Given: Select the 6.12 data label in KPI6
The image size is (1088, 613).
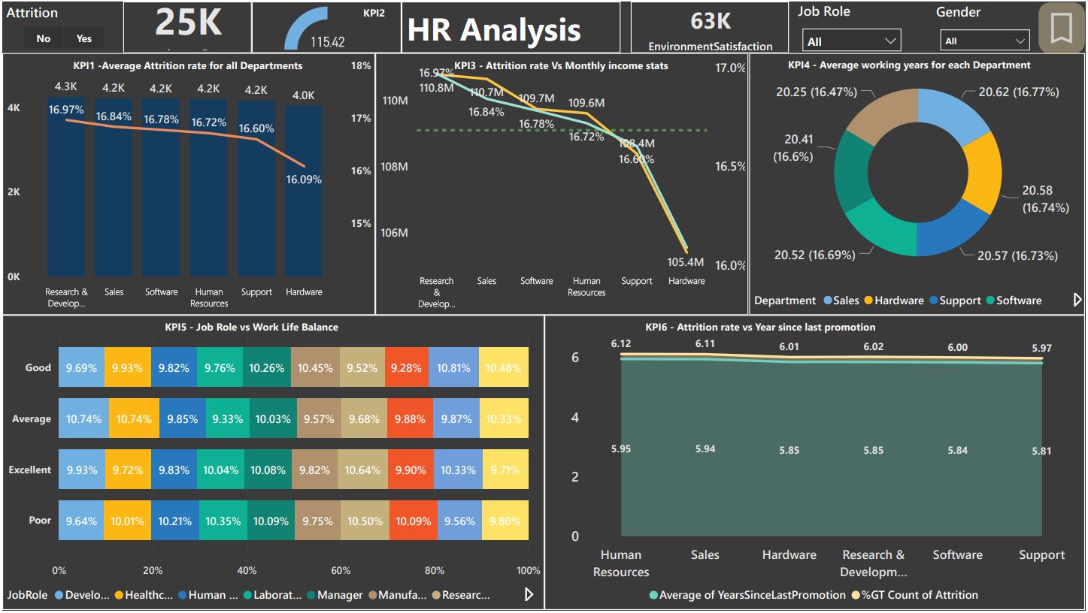Looking at the screenshot, I should point(621,343).
